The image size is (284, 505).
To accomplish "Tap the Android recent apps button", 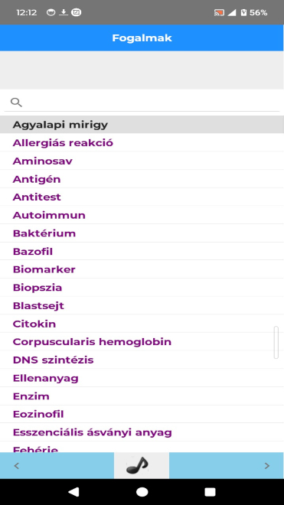I will pyautogui.click(x=211, y=492).
